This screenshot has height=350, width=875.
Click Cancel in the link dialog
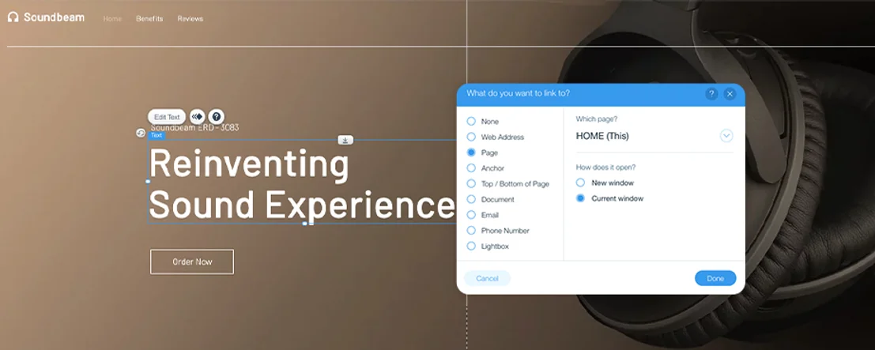[x=487, y=278]
